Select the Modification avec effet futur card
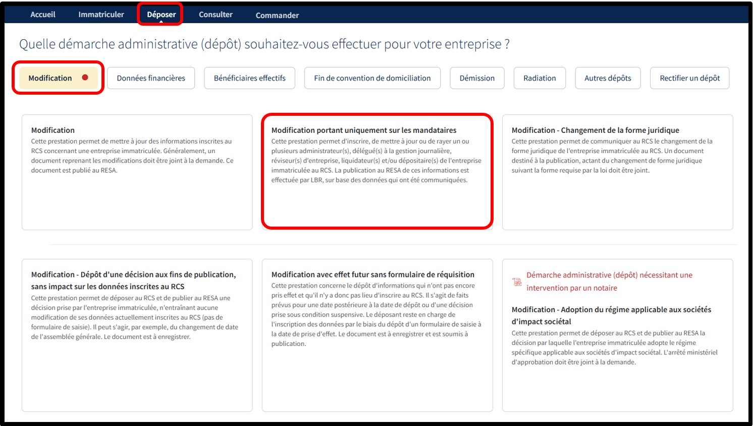Image resolution: width=753 pixels, height=426 pixels. (x=377, y=335)
